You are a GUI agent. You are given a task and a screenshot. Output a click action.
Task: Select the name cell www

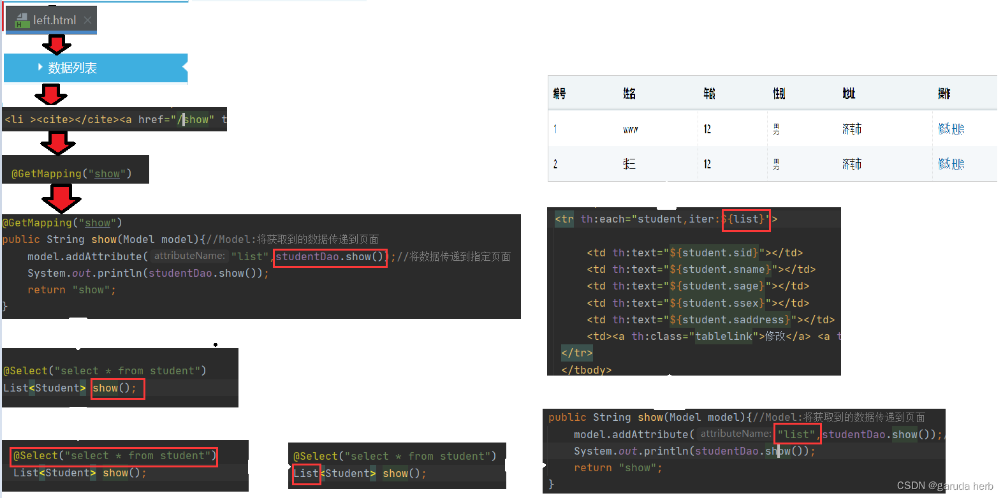631,129
